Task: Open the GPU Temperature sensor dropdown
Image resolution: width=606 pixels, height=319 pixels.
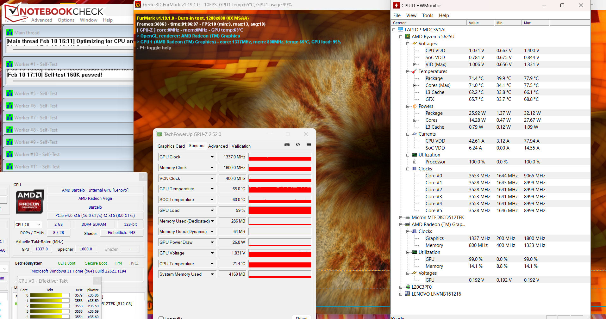Action: [x=212, y=189]
